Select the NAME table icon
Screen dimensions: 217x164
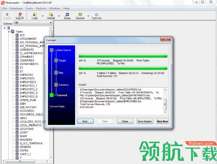17,136
